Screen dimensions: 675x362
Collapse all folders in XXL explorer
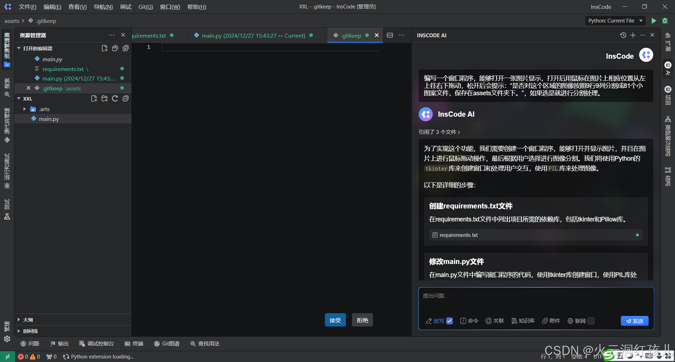[126, 98]
